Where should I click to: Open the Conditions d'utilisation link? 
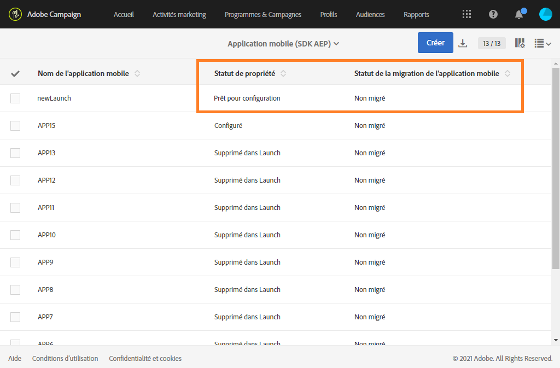click(x=65, y=359)
